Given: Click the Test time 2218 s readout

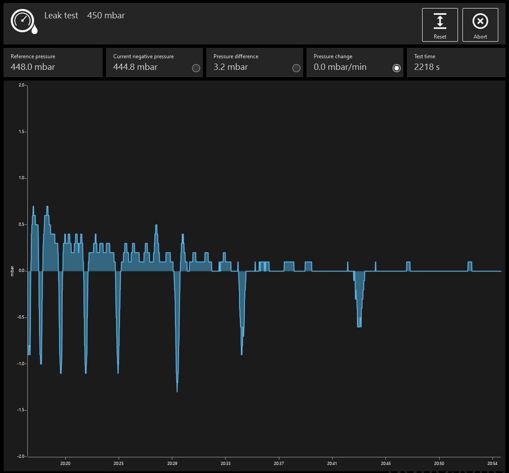Looking at the screenshot, I should coord(427,67).
